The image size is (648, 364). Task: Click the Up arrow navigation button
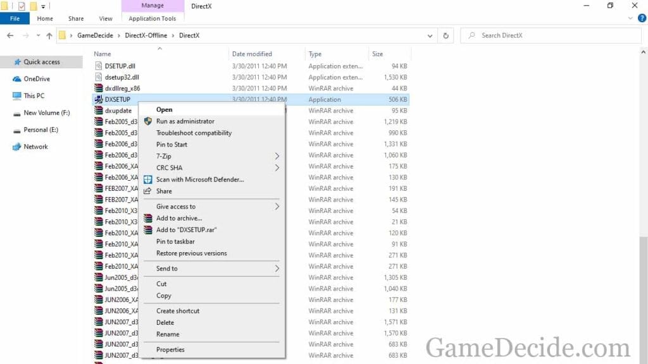pos(49,36)
